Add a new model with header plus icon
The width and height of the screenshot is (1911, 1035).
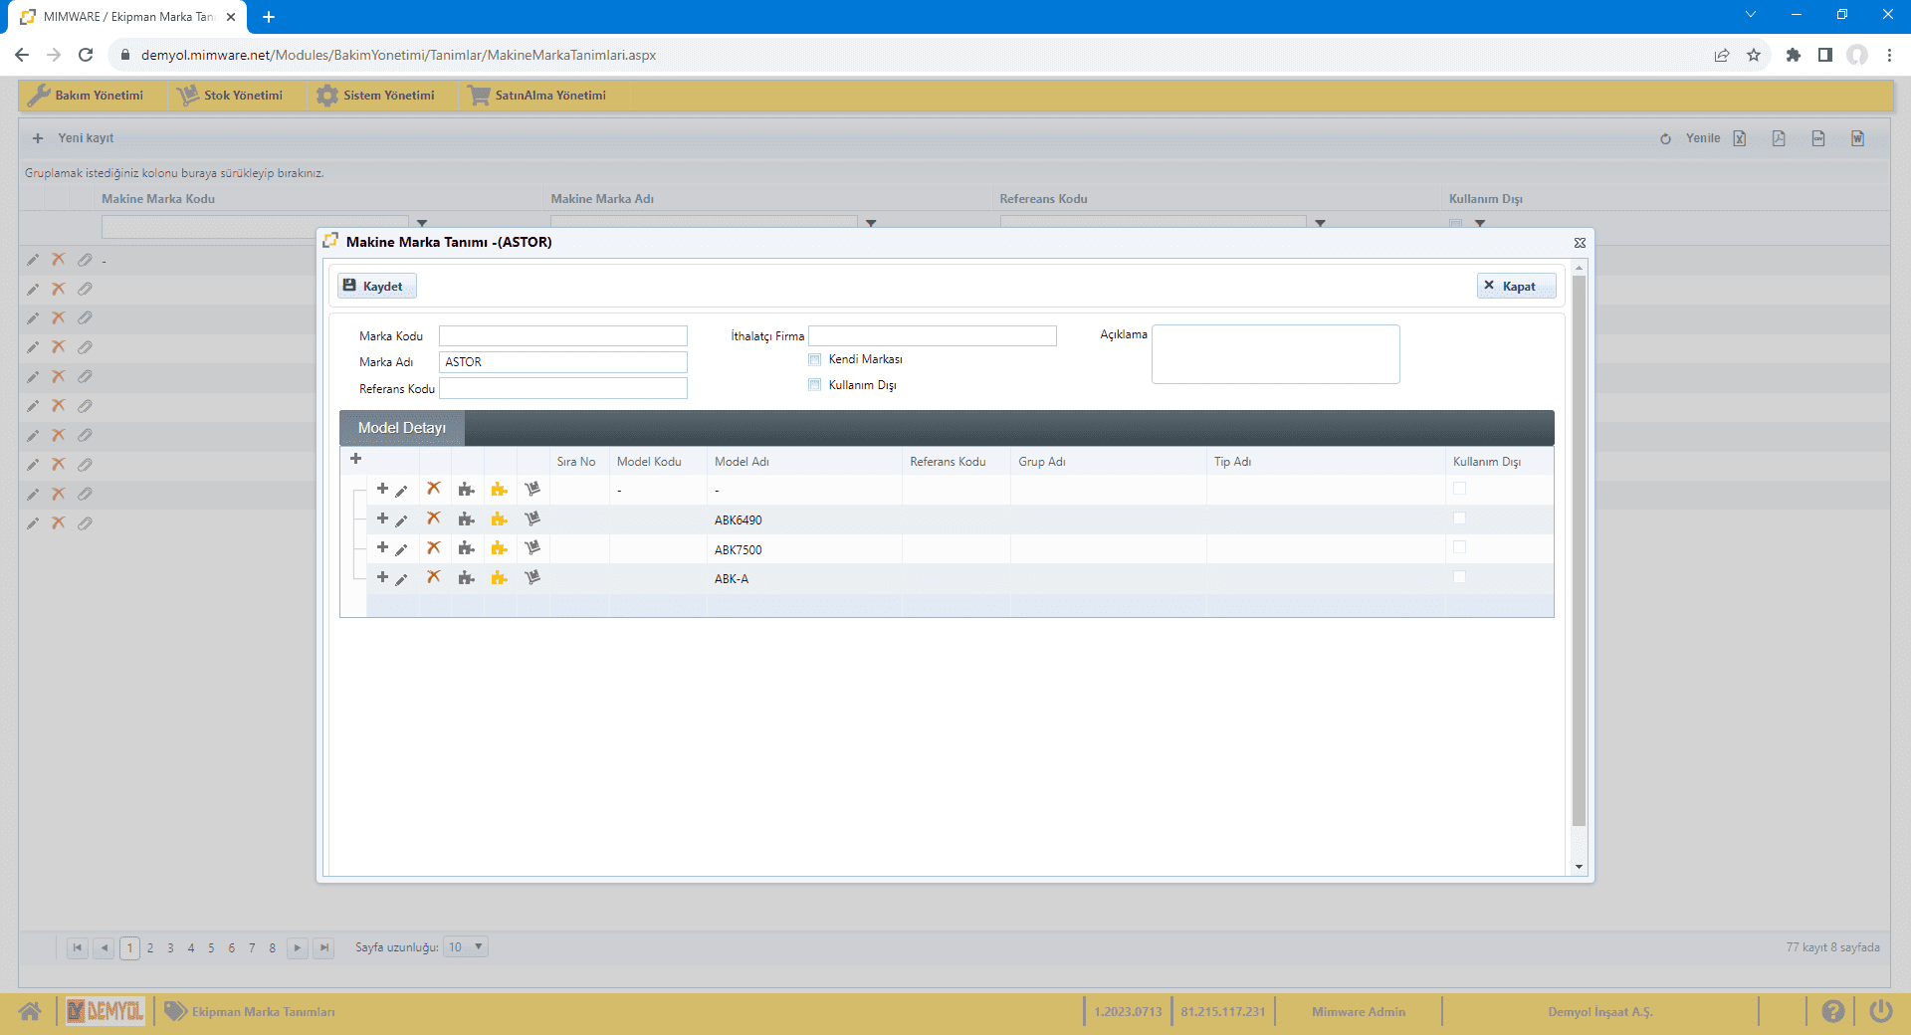click(x=355, y=459)
